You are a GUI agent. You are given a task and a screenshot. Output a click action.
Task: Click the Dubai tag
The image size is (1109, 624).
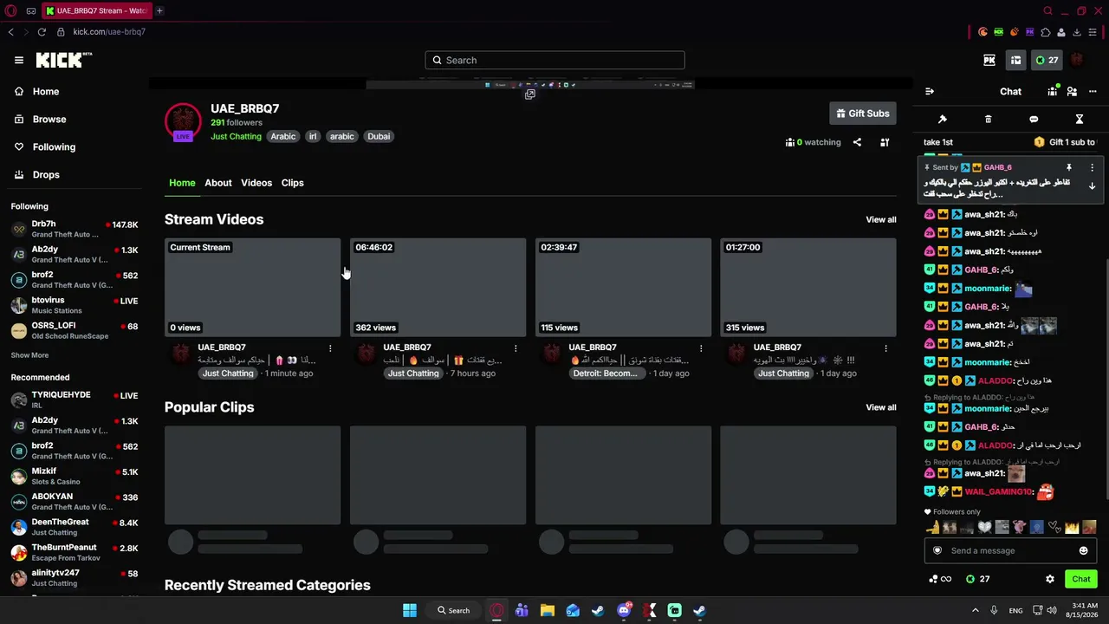tap(379, 136)
